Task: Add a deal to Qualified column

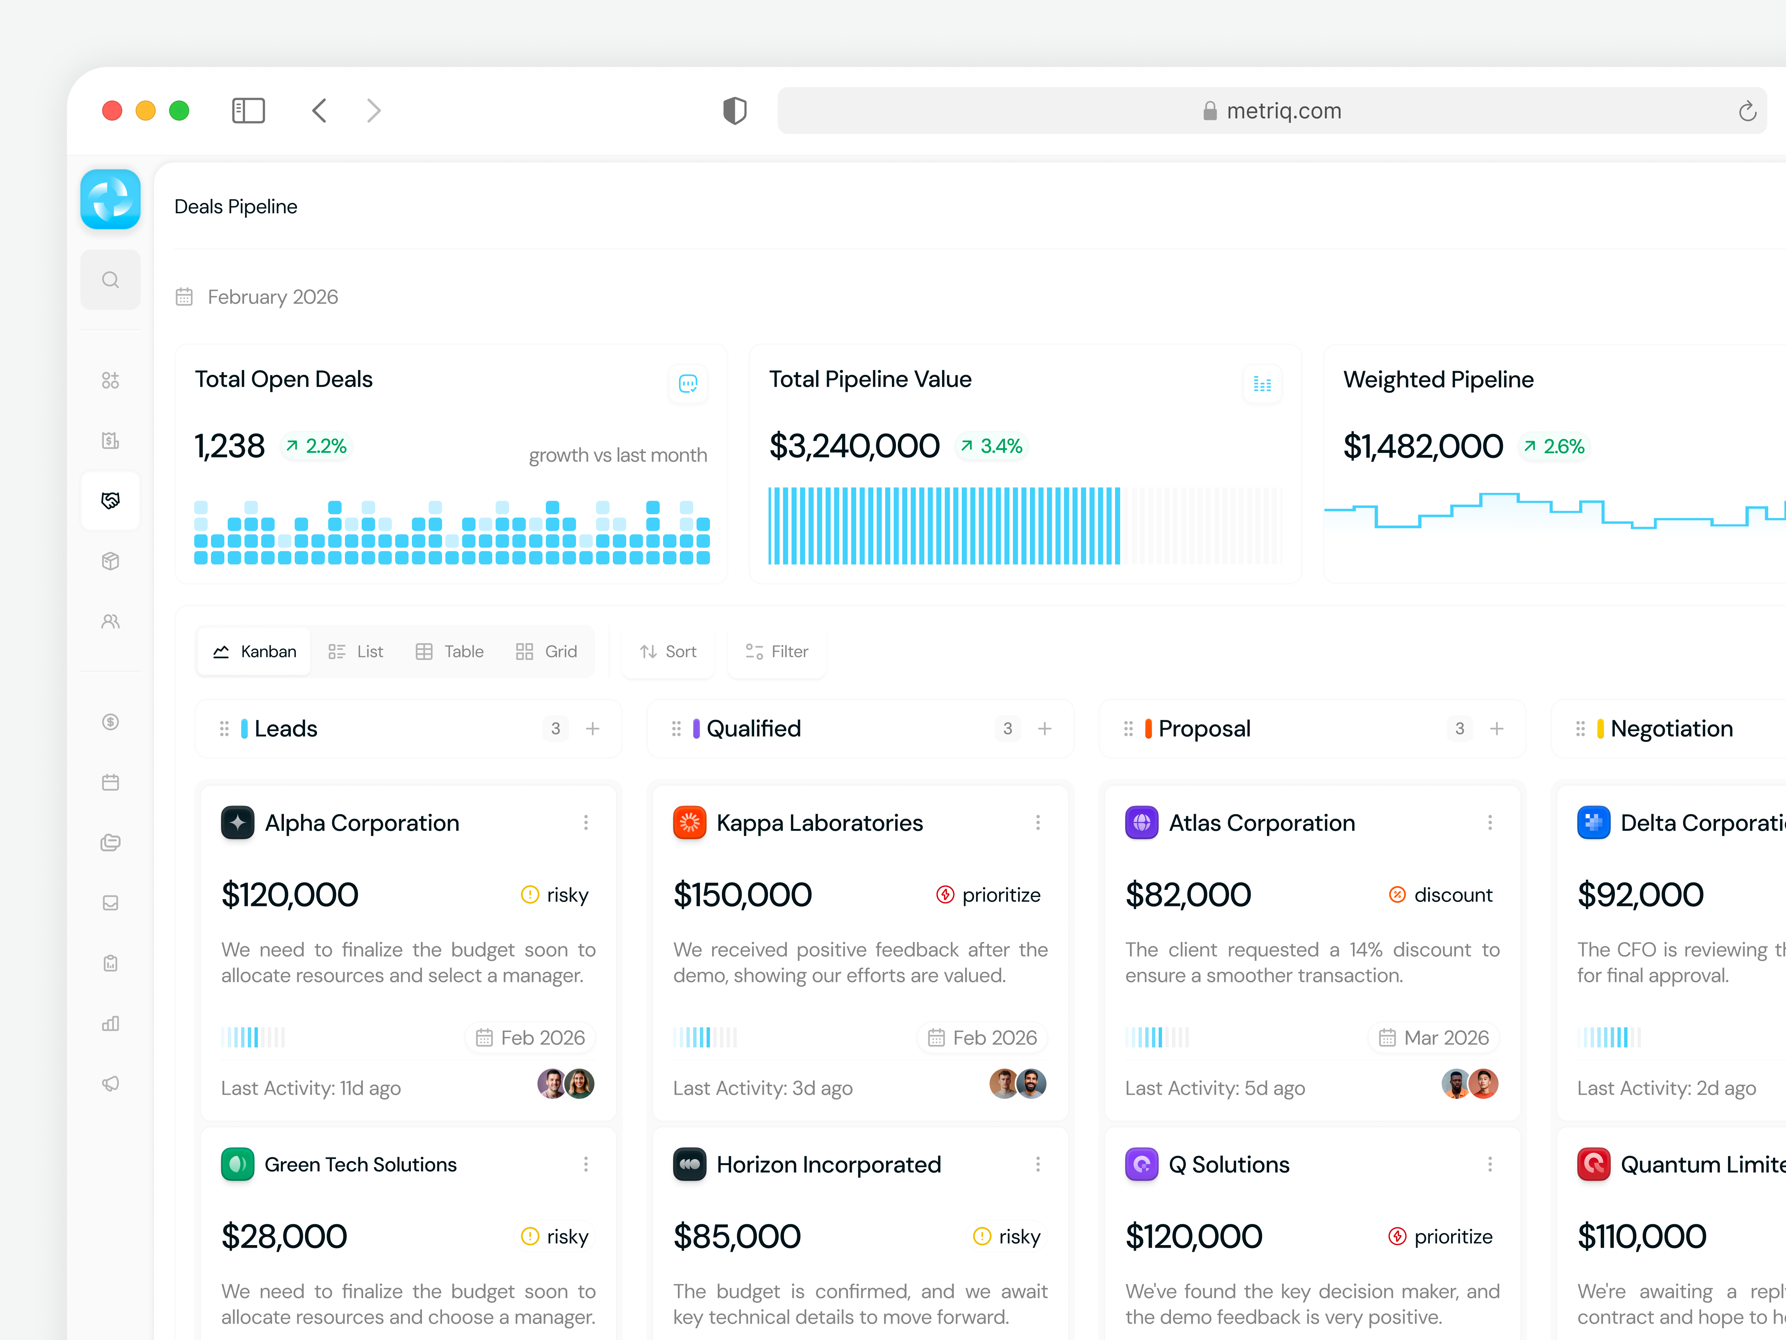Action: pyautogui.click(x=1045, y=728)
